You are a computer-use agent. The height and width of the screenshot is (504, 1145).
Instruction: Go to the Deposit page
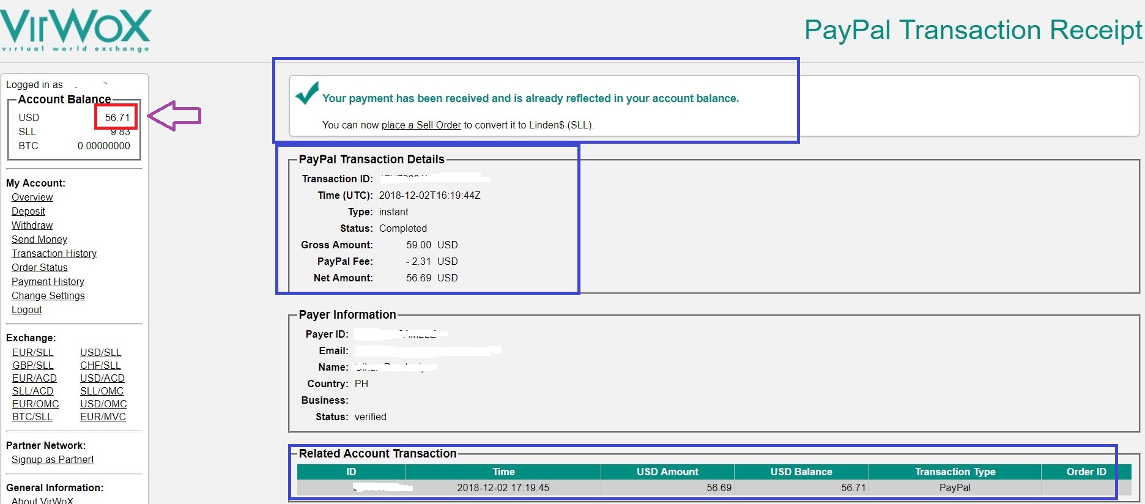pyautogui.click(x=28, y=211)
